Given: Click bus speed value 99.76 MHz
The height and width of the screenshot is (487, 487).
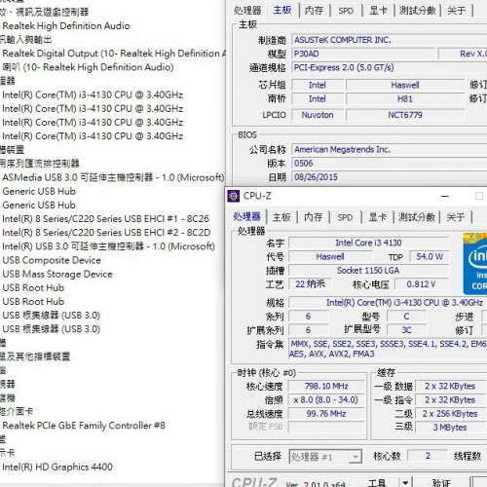Looking at the screenshot, I should [326, 414].
